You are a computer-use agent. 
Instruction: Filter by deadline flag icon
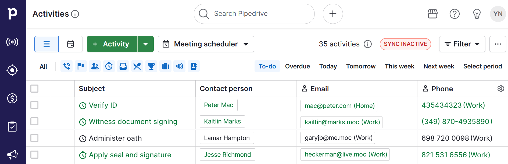81,66
